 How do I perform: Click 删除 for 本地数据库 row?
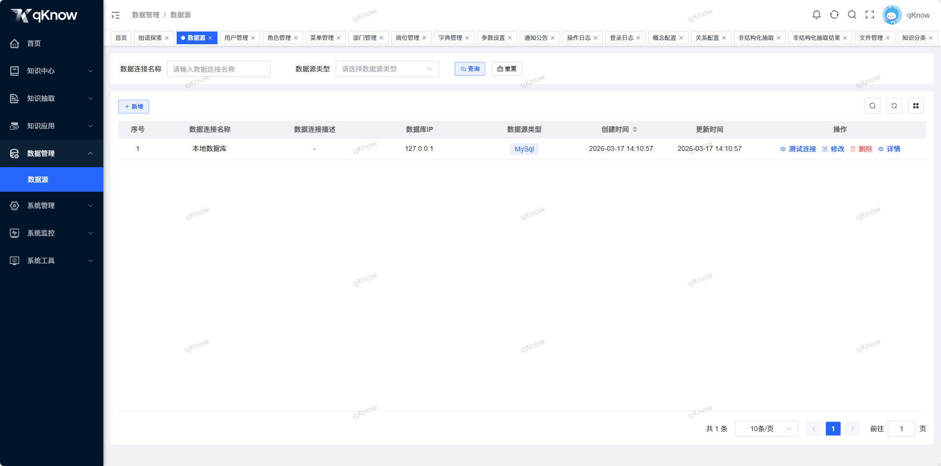point(861,149)
